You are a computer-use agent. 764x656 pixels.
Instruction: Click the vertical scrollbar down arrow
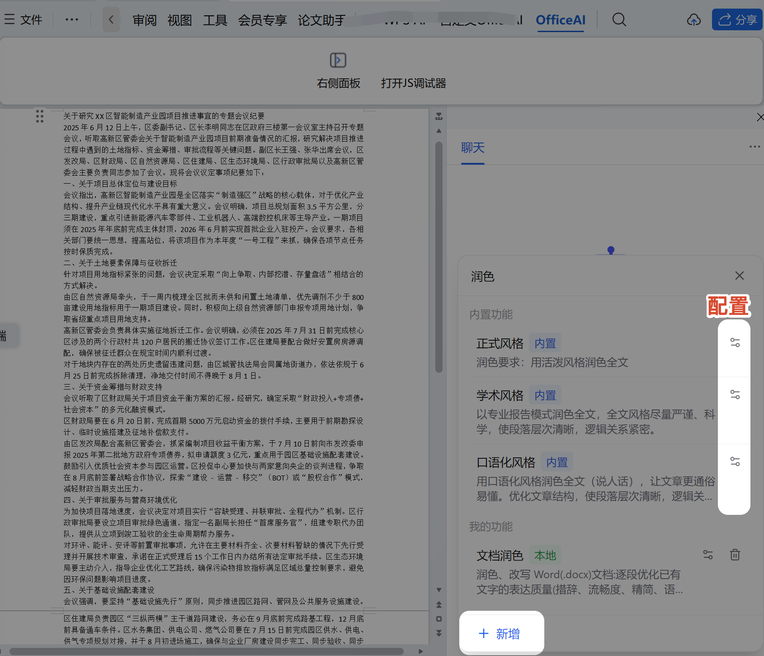click(x=439, y=590)
